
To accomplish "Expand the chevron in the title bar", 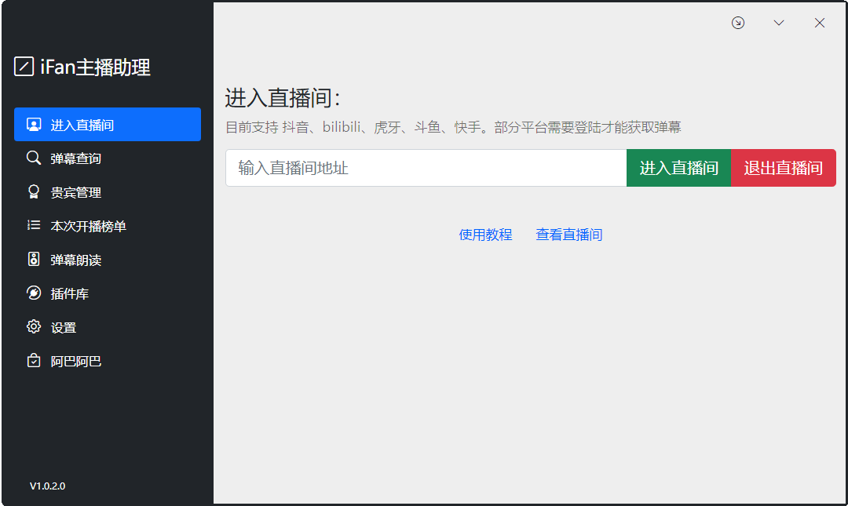I will pyautogui.click(x=779, y=23).
